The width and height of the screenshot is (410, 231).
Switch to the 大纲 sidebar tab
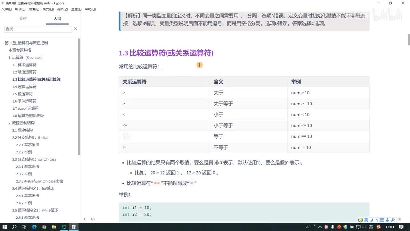(57, 19)
